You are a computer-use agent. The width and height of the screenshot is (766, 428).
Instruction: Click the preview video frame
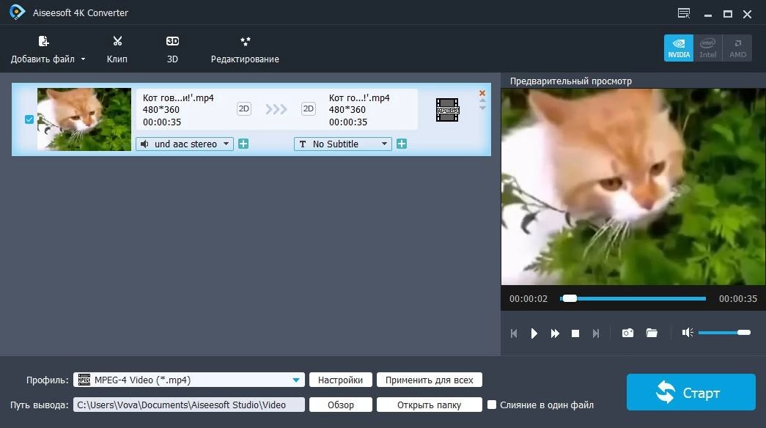pyautogui.click(x=633, y=187)
